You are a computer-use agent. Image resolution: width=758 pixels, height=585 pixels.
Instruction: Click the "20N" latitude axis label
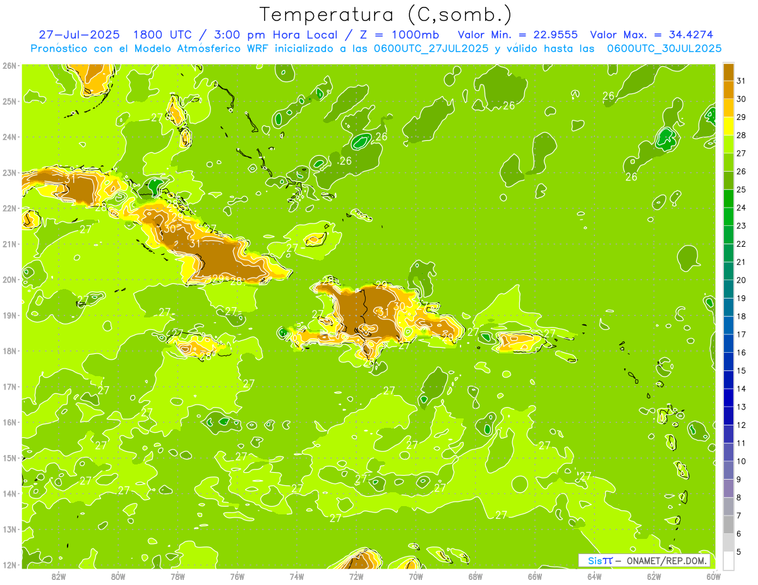9,280
